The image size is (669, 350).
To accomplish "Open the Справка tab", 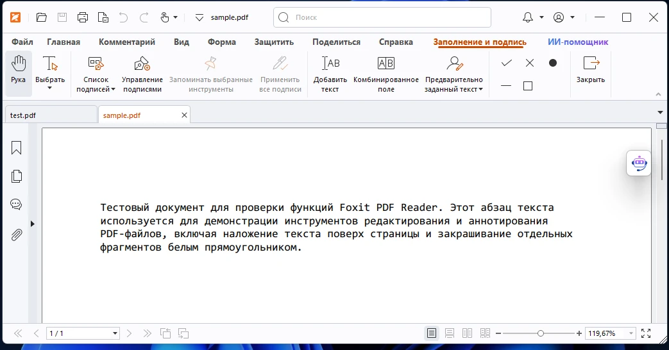I will 396,42.
